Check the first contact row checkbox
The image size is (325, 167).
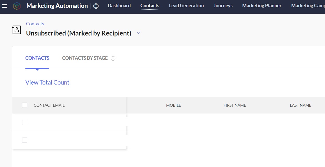coord(25,122)
